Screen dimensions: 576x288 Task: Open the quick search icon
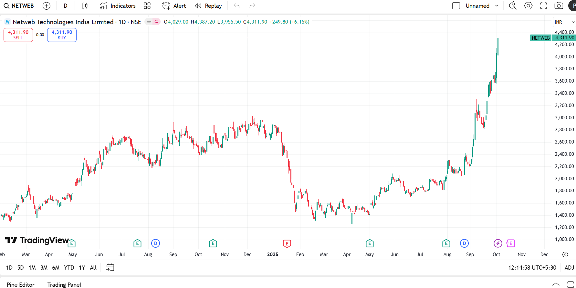513,6
